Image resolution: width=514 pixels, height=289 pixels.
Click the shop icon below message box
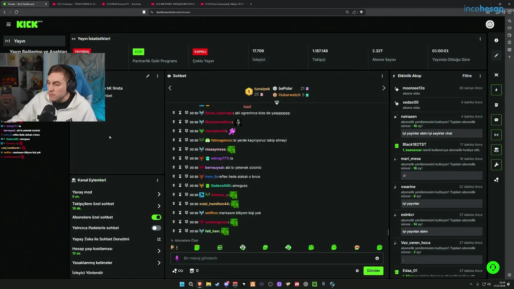192,271
